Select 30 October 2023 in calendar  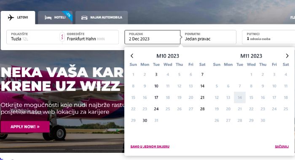point(145,120)
